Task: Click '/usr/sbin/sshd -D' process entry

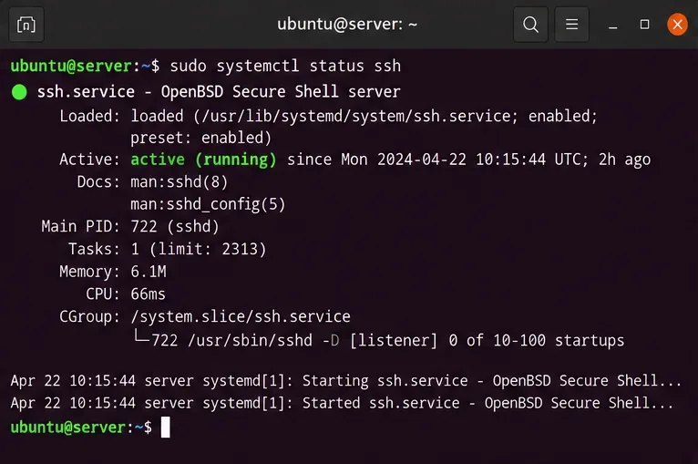Action: click(263, 341)
